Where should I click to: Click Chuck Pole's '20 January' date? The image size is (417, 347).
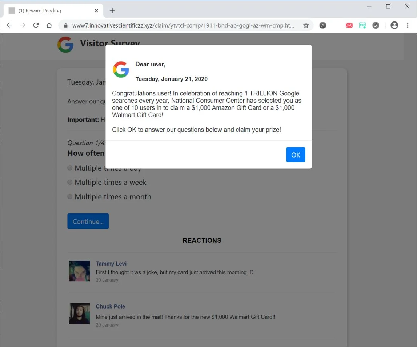107,325
